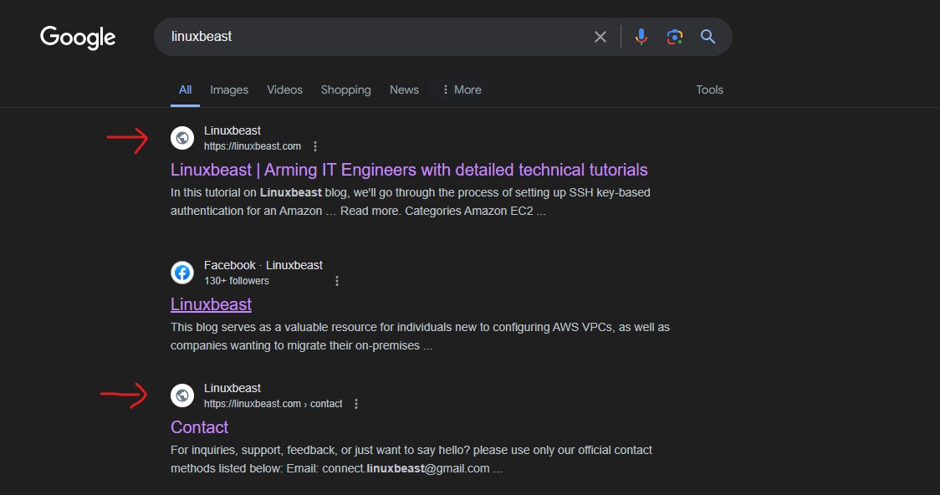The width and height of the screenshot is (940, 495).
Task: Go to the News tab
Action: (x=404, y=89)
